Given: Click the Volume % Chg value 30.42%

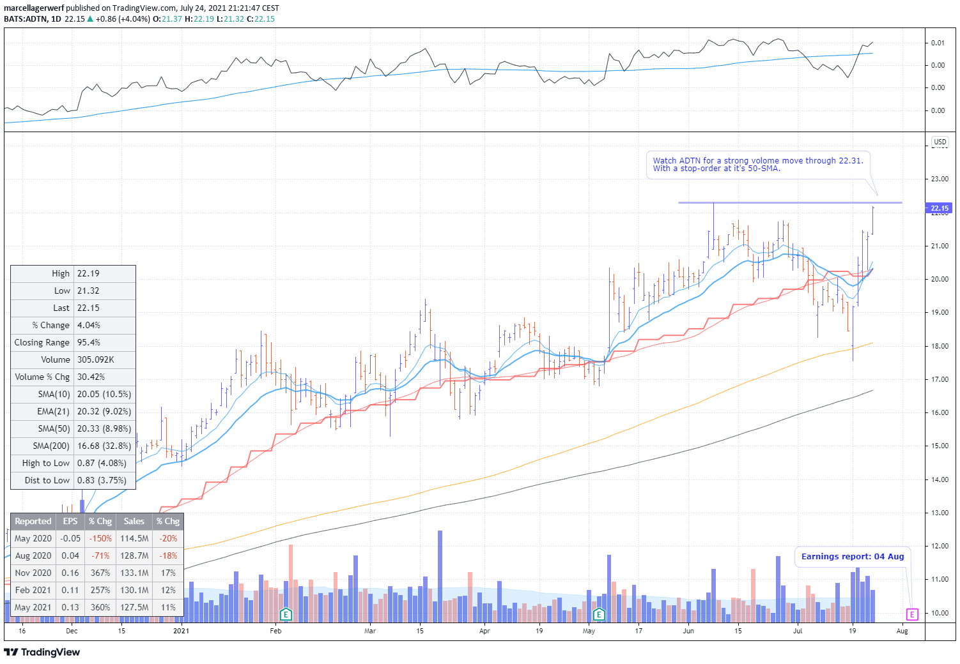Looking at the screenshot, I should [91, 377].
